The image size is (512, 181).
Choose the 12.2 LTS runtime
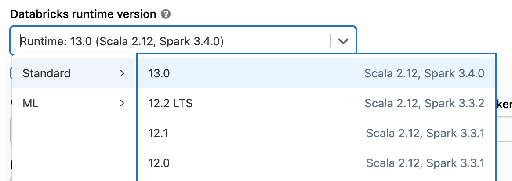pos(171,104)
